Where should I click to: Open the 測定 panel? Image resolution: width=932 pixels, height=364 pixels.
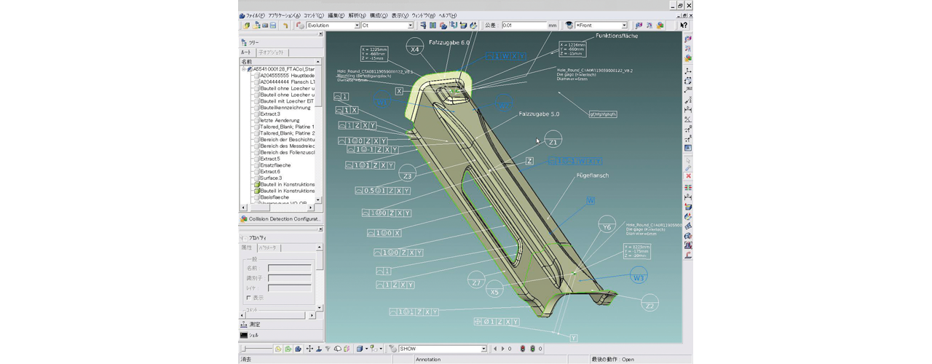(x=280, y=325)
